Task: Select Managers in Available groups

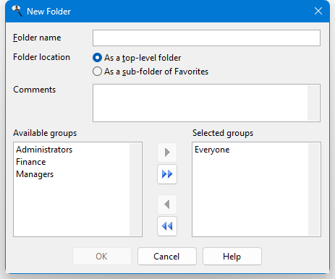Action: pos(35,174)
